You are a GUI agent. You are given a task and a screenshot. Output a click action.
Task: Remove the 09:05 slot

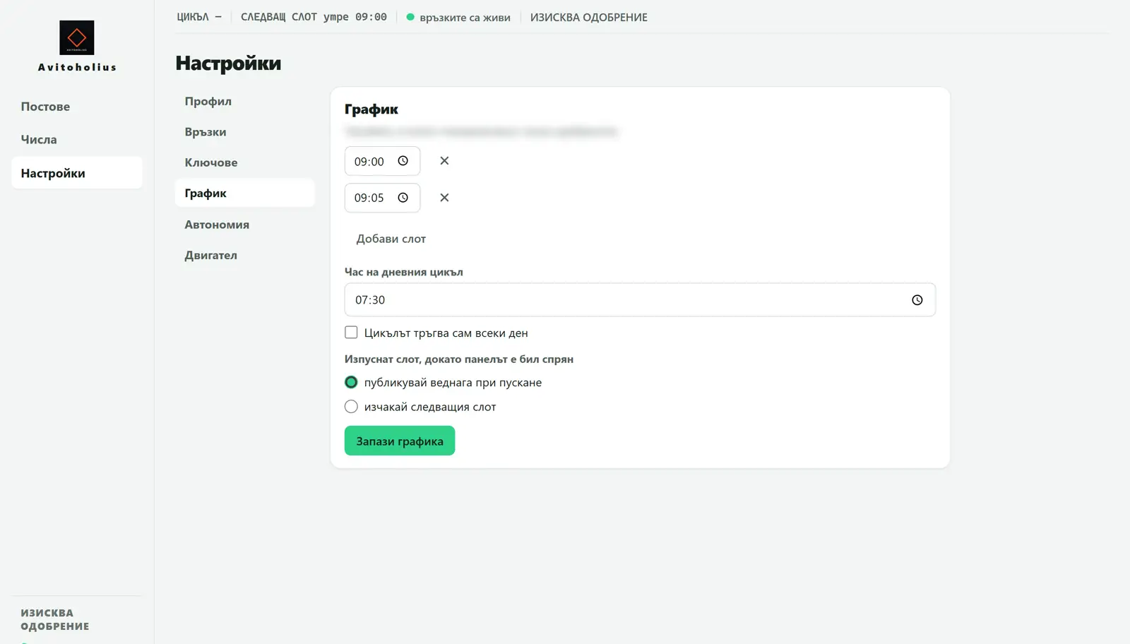444,198
